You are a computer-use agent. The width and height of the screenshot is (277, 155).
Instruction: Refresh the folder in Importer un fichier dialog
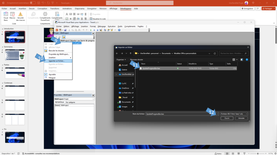point(215,53)
